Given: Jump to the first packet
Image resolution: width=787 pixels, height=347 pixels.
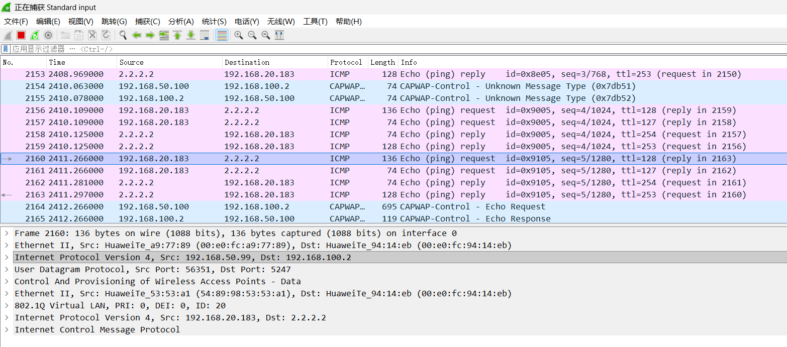Looking at the screenshot, I should tap(177, 35).
